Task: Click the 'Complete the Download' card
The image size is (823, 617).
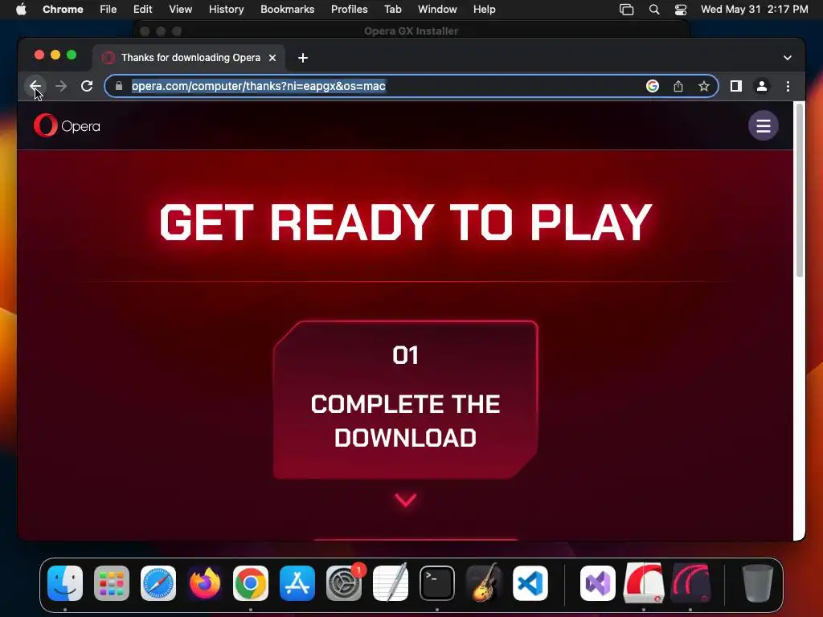Action: click(x=405, y=400)
